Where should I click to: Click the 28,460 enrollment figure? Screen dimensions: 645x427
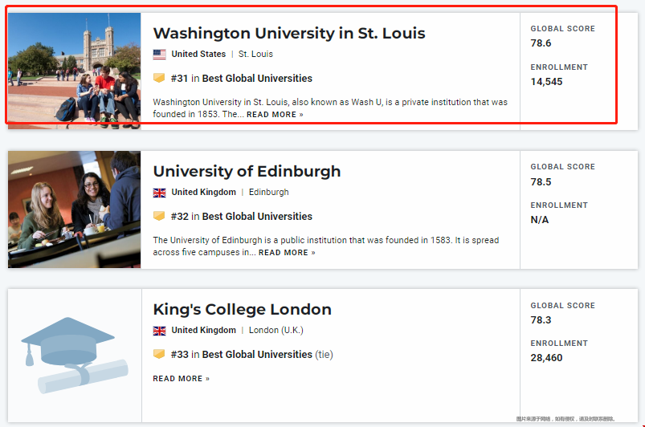click(546, 358)
